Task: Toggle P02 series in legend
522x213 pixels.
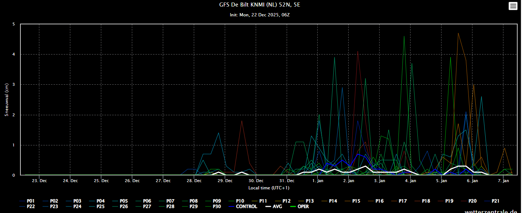Action: pos(51,201)
